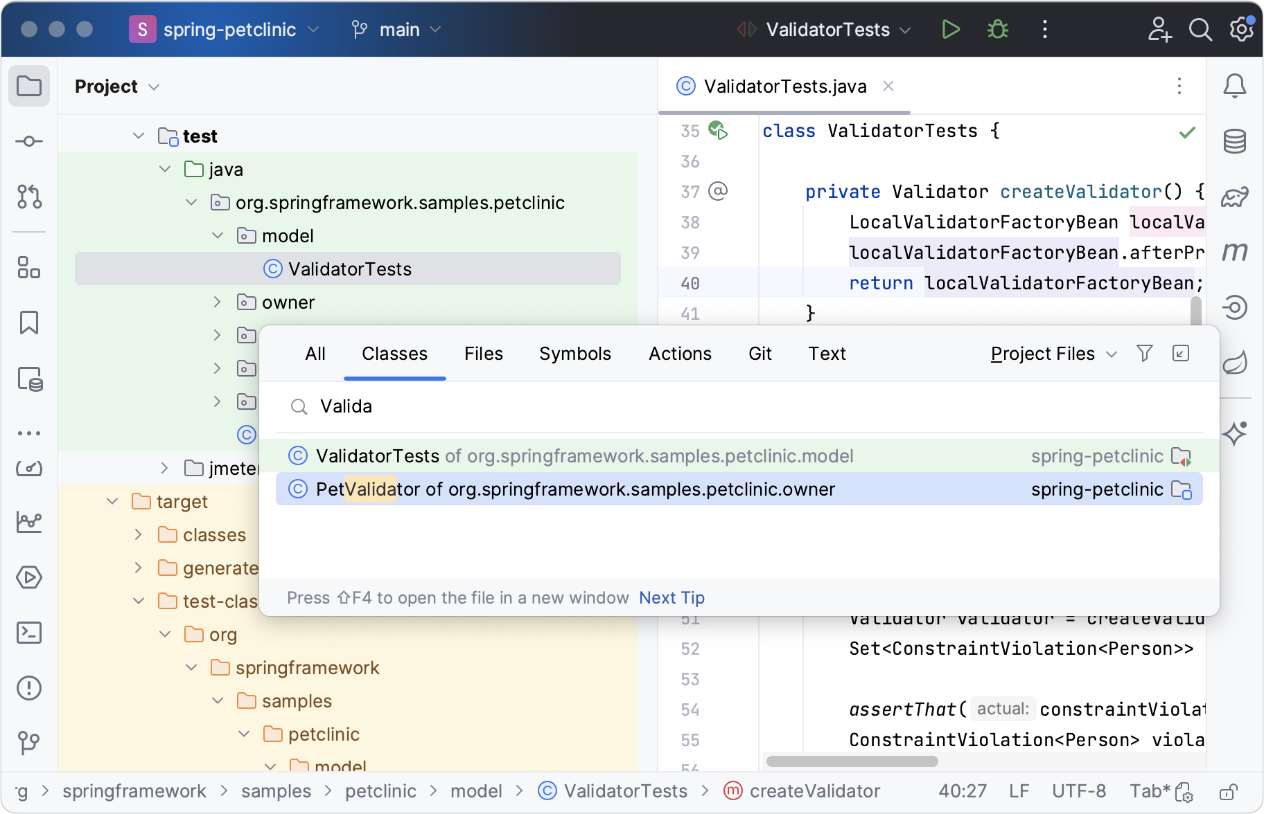Open the Spring leaf tool window

pyautogui.click(x=1235, y=362)
